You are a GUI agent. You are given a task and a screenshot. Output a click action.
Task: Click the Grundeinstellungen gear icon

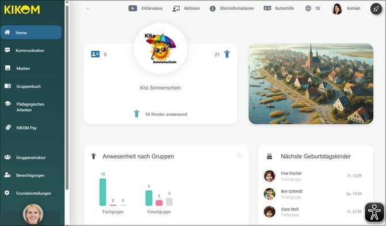[x=7, y=193]
